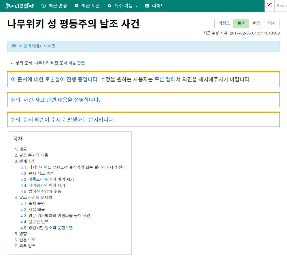287x262 pixels.
Task: Click the speech bubble icon for 최근 토론
Action: 76,6
